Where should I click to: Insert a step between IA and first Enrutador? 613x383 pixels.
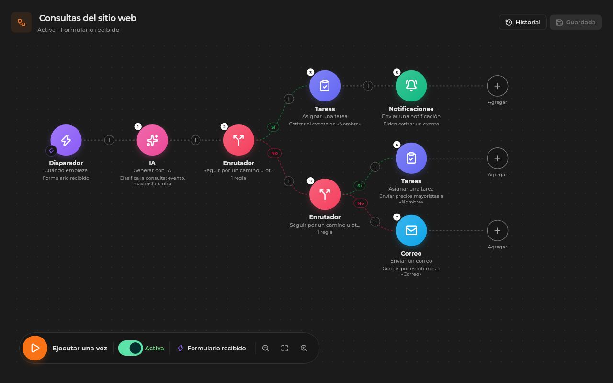point(195,140)
